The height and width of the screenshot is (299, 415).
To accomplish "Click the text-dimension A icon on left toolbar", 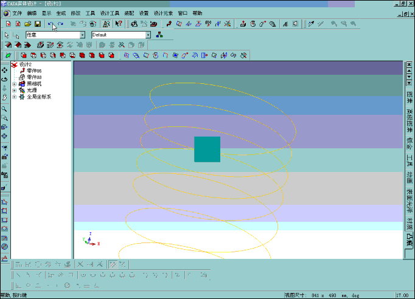I will pos(4,258).
